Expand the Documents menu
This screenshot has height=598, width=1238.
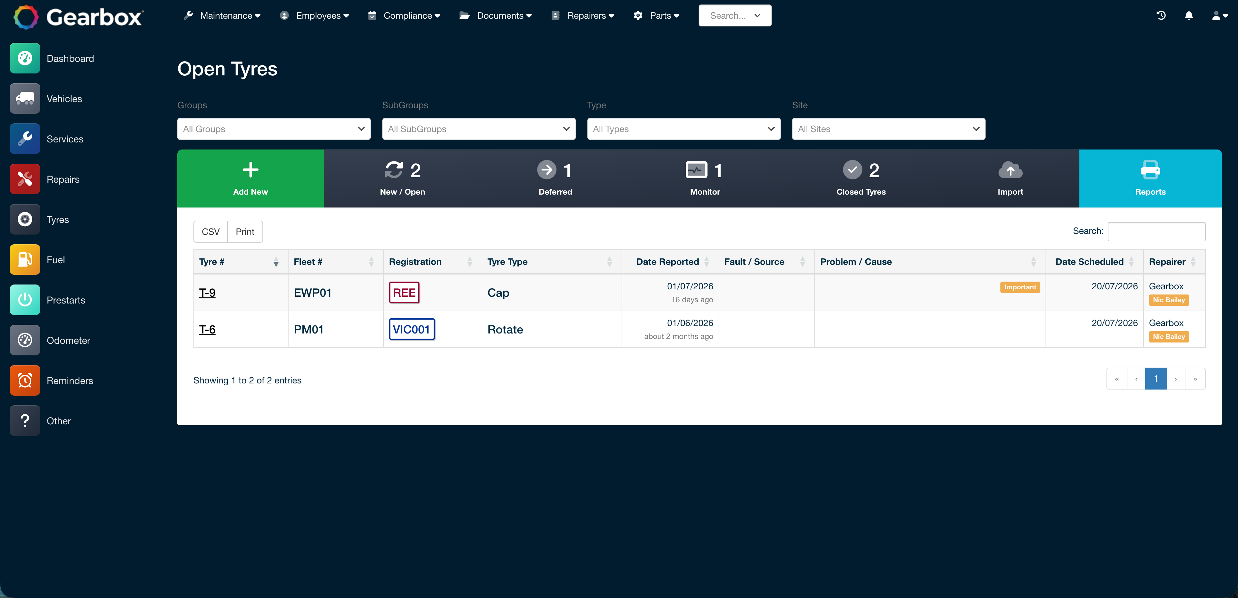click(496, 15)
